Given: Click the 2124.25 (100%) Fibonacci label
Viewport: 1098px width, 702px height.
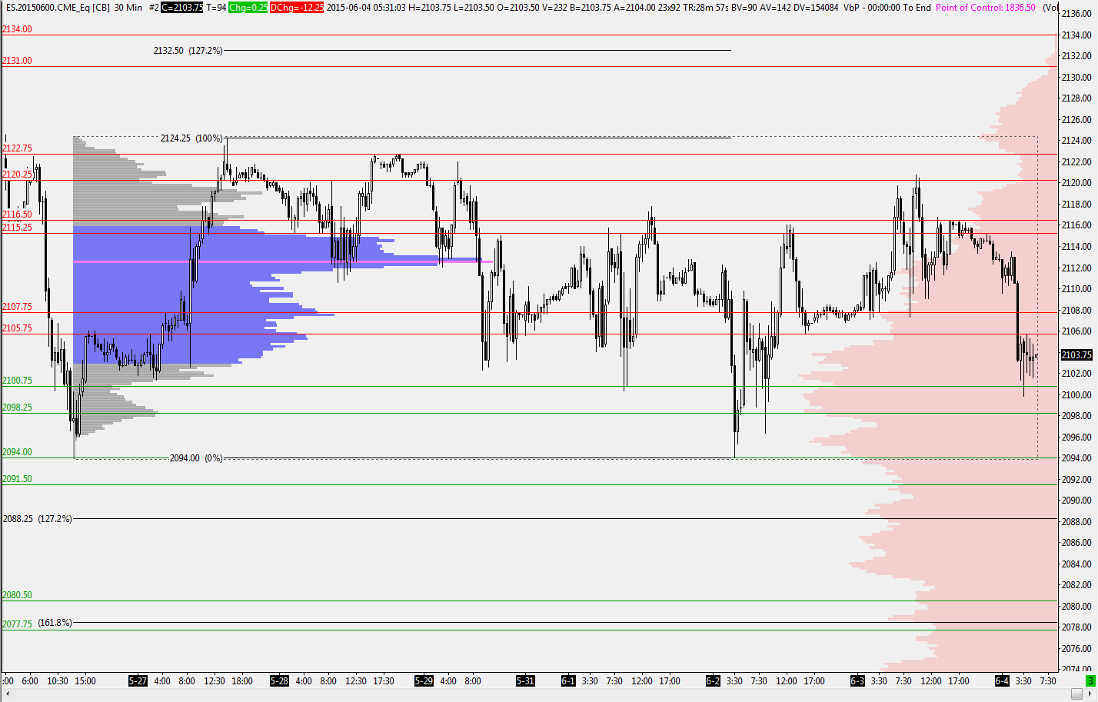Looking at the screenshot, I should pyautogui.click(x=191, y=138).
